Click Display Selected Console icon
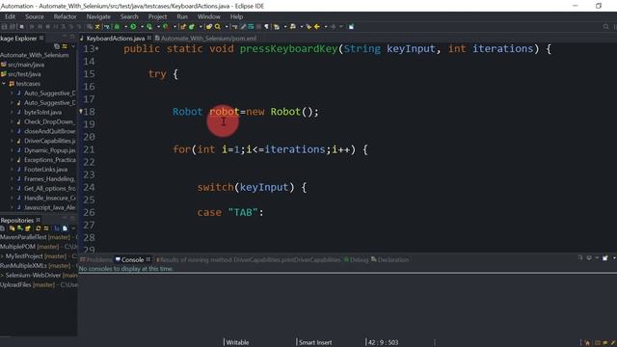This screenshot has width=617, height=347. (589, 258)
